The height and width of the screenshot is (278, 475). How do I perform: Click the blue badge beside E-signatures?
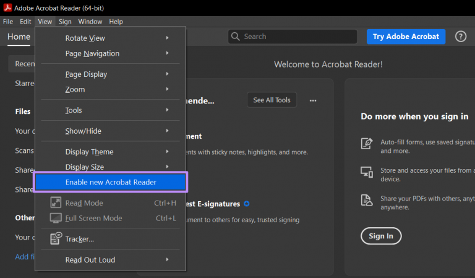247,204
